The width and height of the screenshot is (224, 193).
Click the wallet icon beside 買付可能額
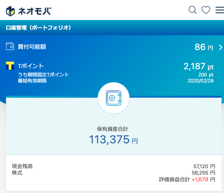click(x=10, y=46)
